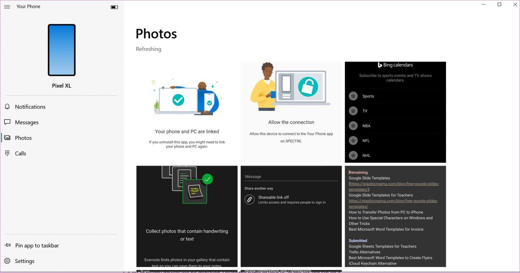
Task: Select the 'Pixel XL' device name
Action: (62, 86)
